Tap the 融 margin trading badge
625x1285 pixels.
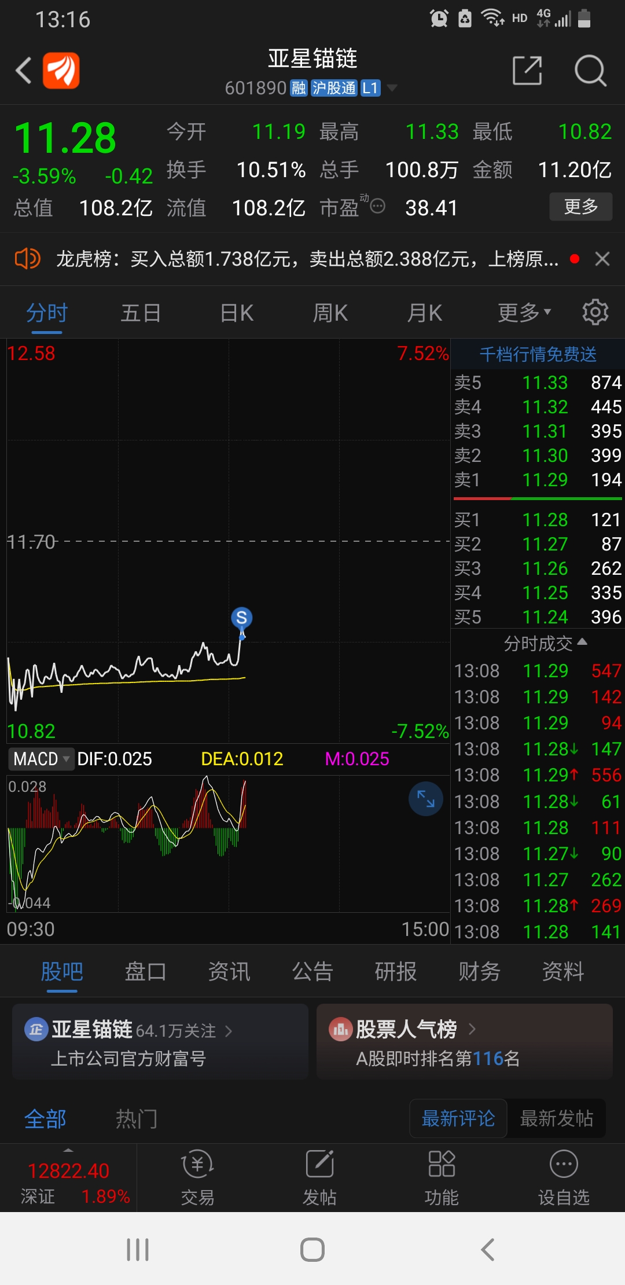299,88
